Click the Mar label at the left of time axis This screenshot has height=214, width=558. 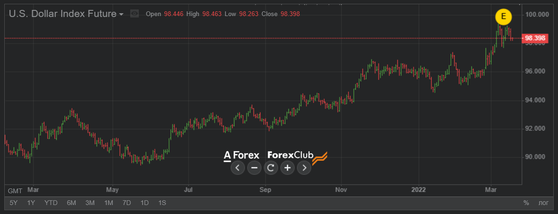33,190
